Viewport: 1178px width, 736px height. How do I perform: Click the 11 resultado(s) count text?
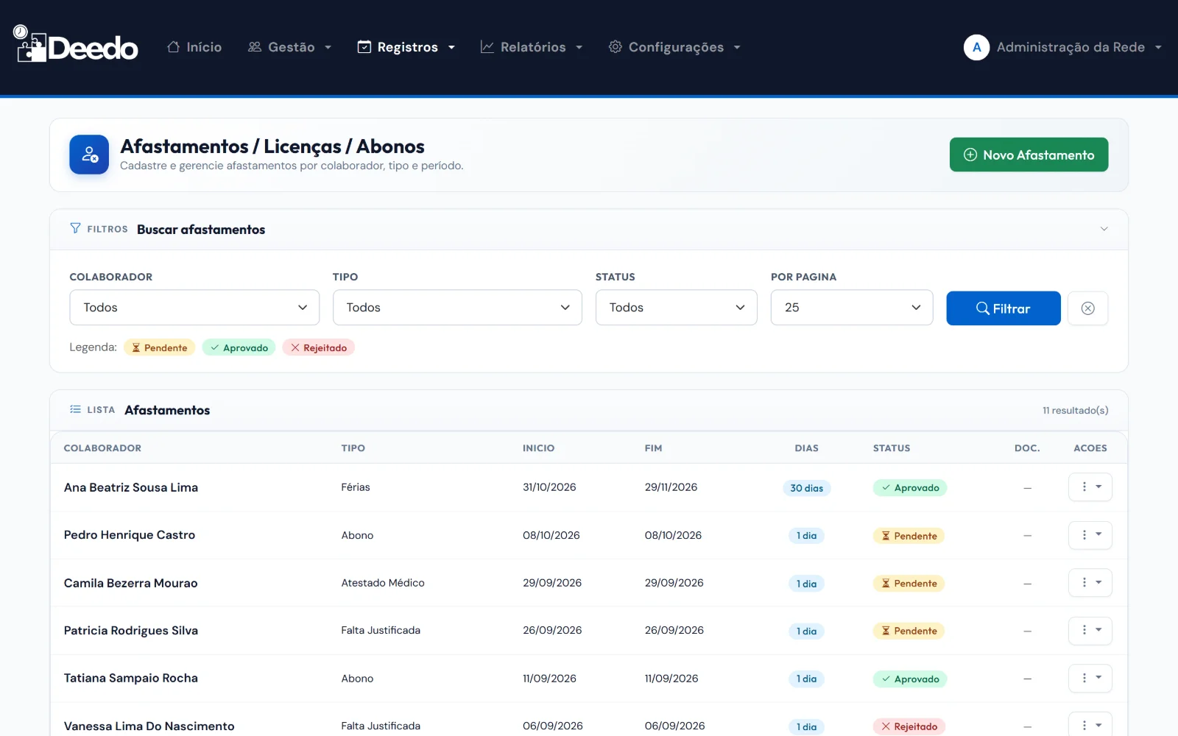pyautogui.click(x=1075, y=411)
